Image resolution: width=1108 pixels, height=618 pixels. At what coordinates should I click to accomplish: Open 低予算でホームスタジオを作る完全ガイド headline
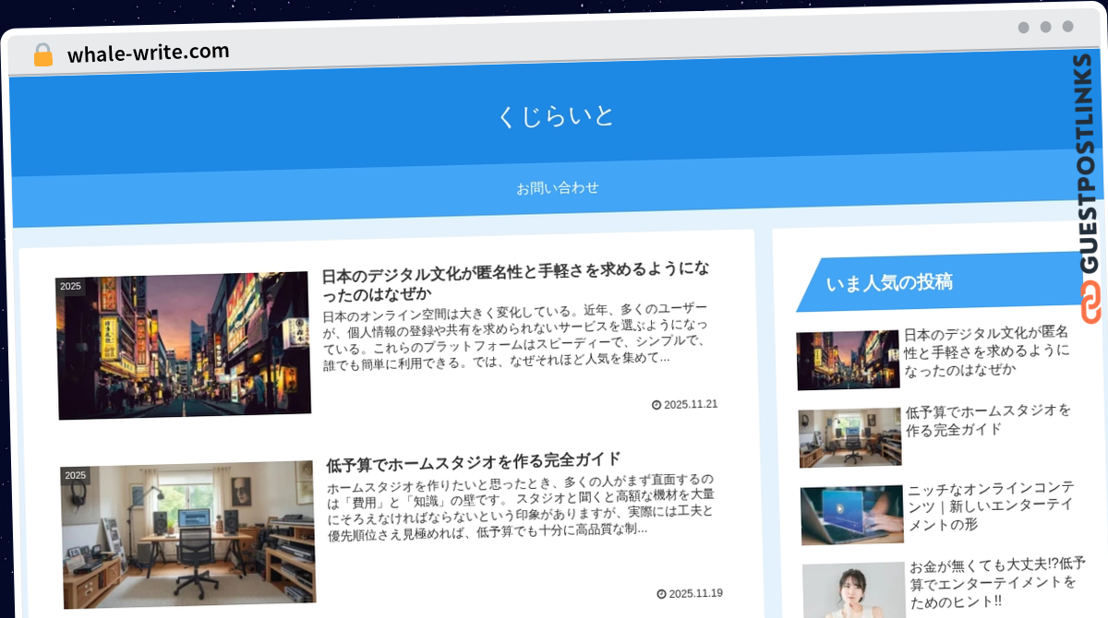[474, 460]
